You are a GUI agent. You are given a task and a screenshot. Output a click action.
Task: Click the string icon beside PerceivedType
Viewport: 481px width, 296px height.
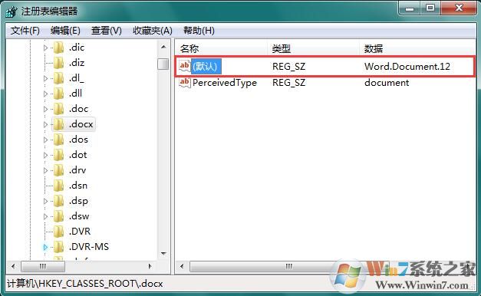(185, 82)
